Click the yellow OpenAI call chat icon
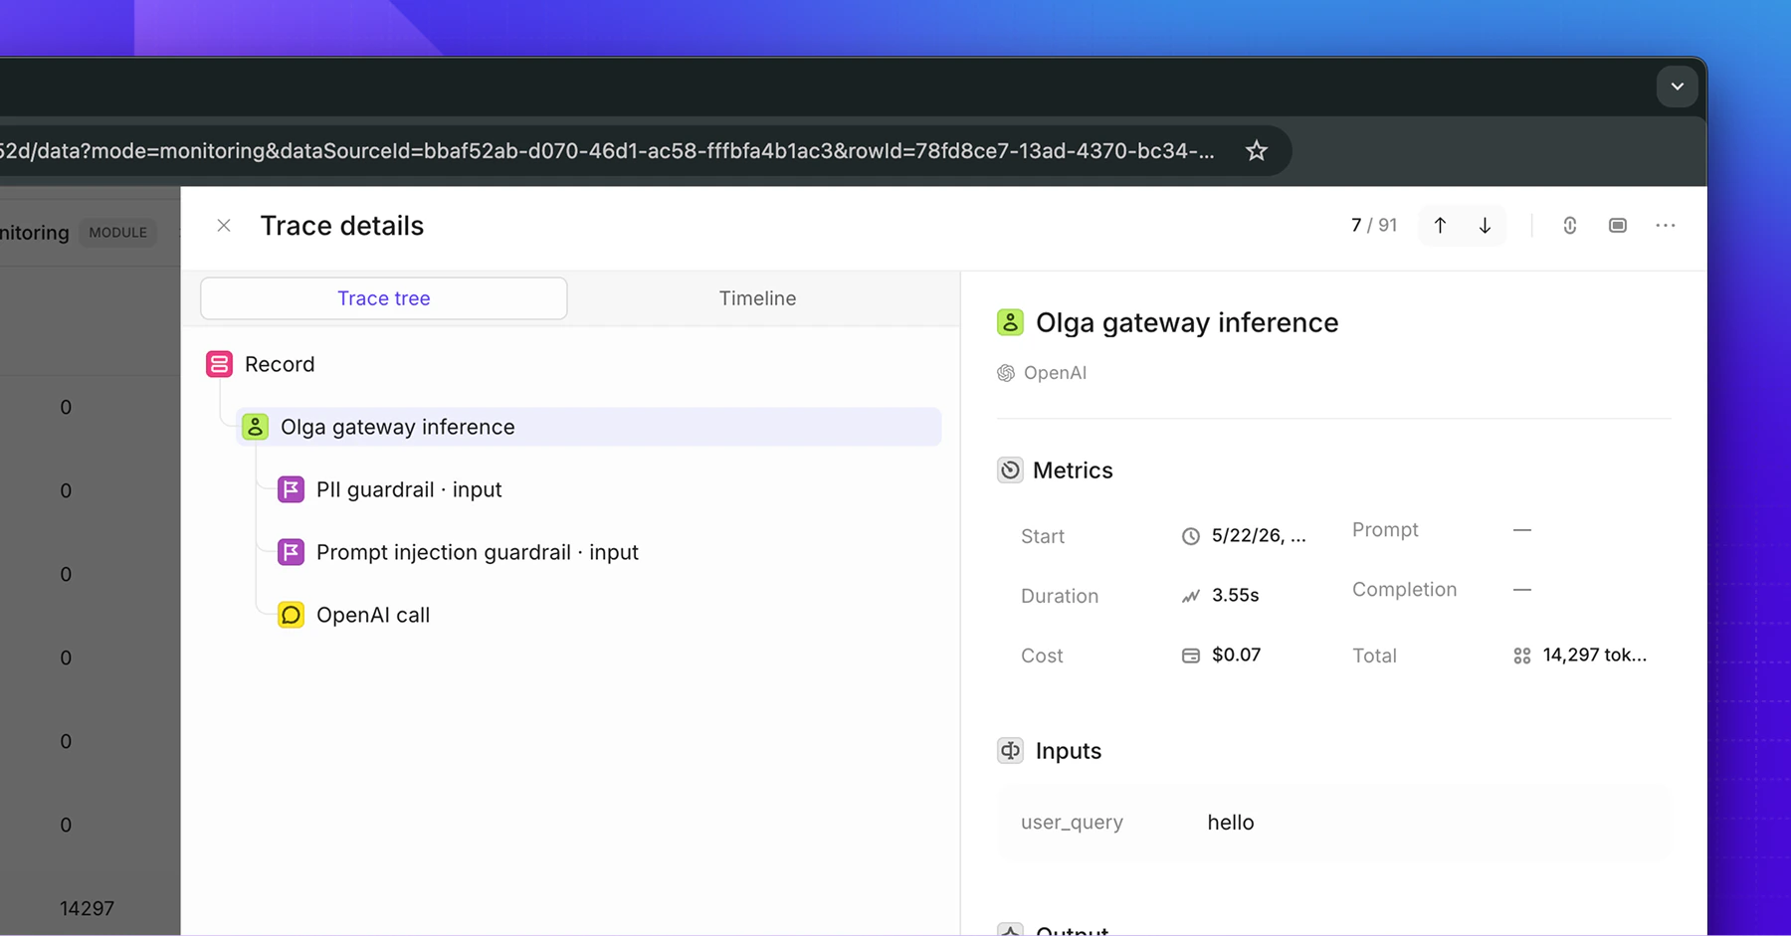1791x936 pixels. coord(291,615)
